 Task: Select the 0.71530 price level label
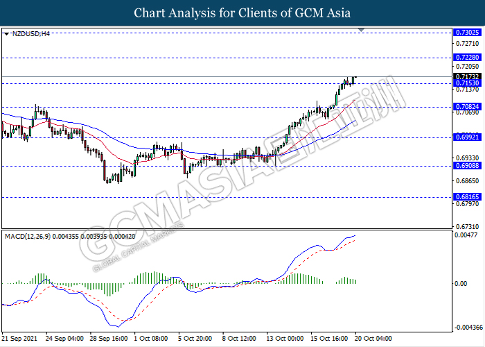[467, 83]
